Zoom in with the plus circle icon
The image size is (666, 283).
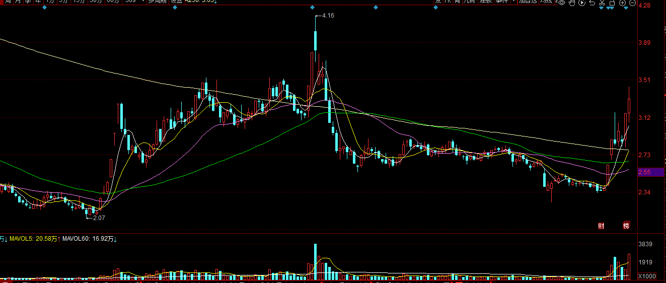pos(622,3)
